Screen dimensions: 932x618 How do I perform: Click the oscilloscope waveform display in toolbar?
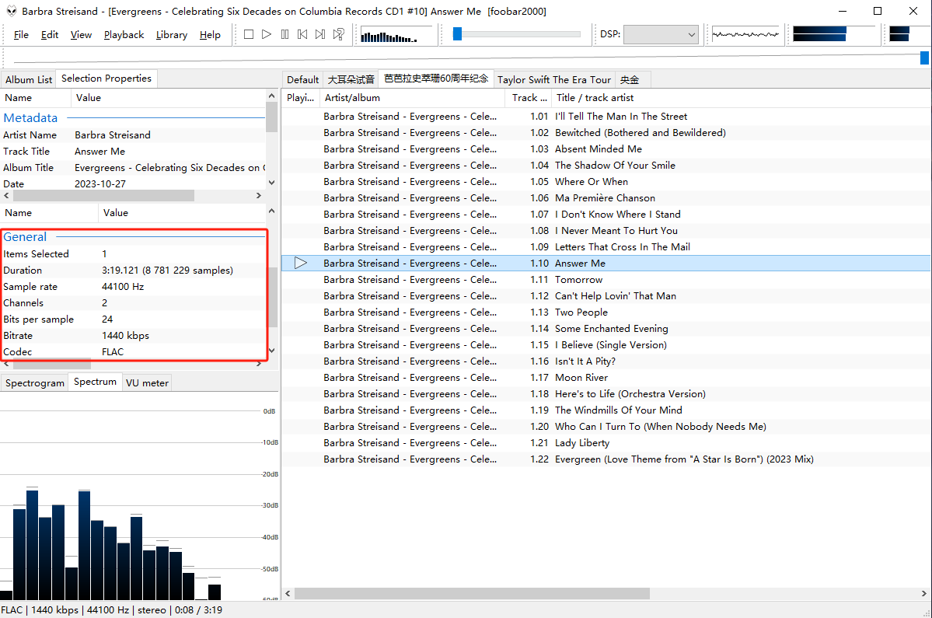(745, 34)
